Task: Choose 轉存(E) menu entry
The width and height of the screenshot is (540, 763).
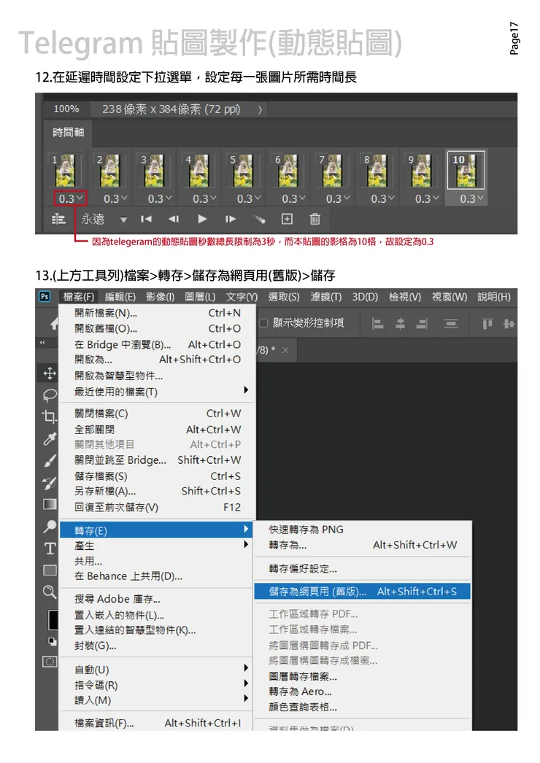Action: click(156, 530)
